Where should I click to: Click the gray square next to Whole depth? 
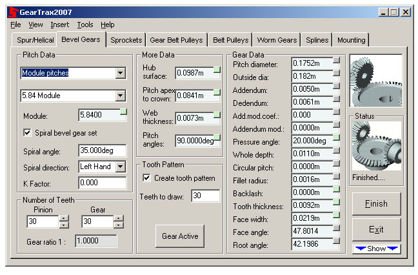tap(337, 150)
